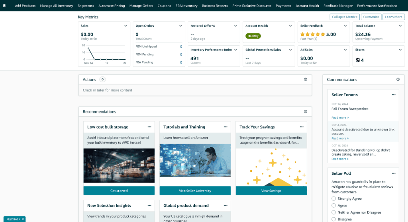Expand the Total Balance metric dropdown
This screenshot has height=222, width=408.
400,26
